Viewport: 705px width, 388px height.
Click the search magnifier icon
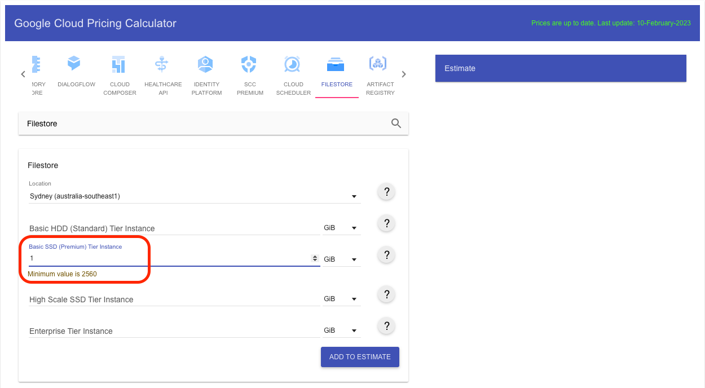point(396,124)
